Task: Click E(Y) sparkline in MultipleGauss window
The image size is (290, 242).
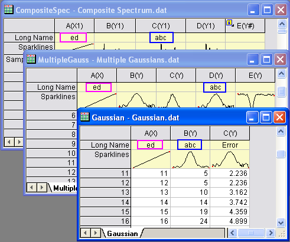Action: coord(255,100)
